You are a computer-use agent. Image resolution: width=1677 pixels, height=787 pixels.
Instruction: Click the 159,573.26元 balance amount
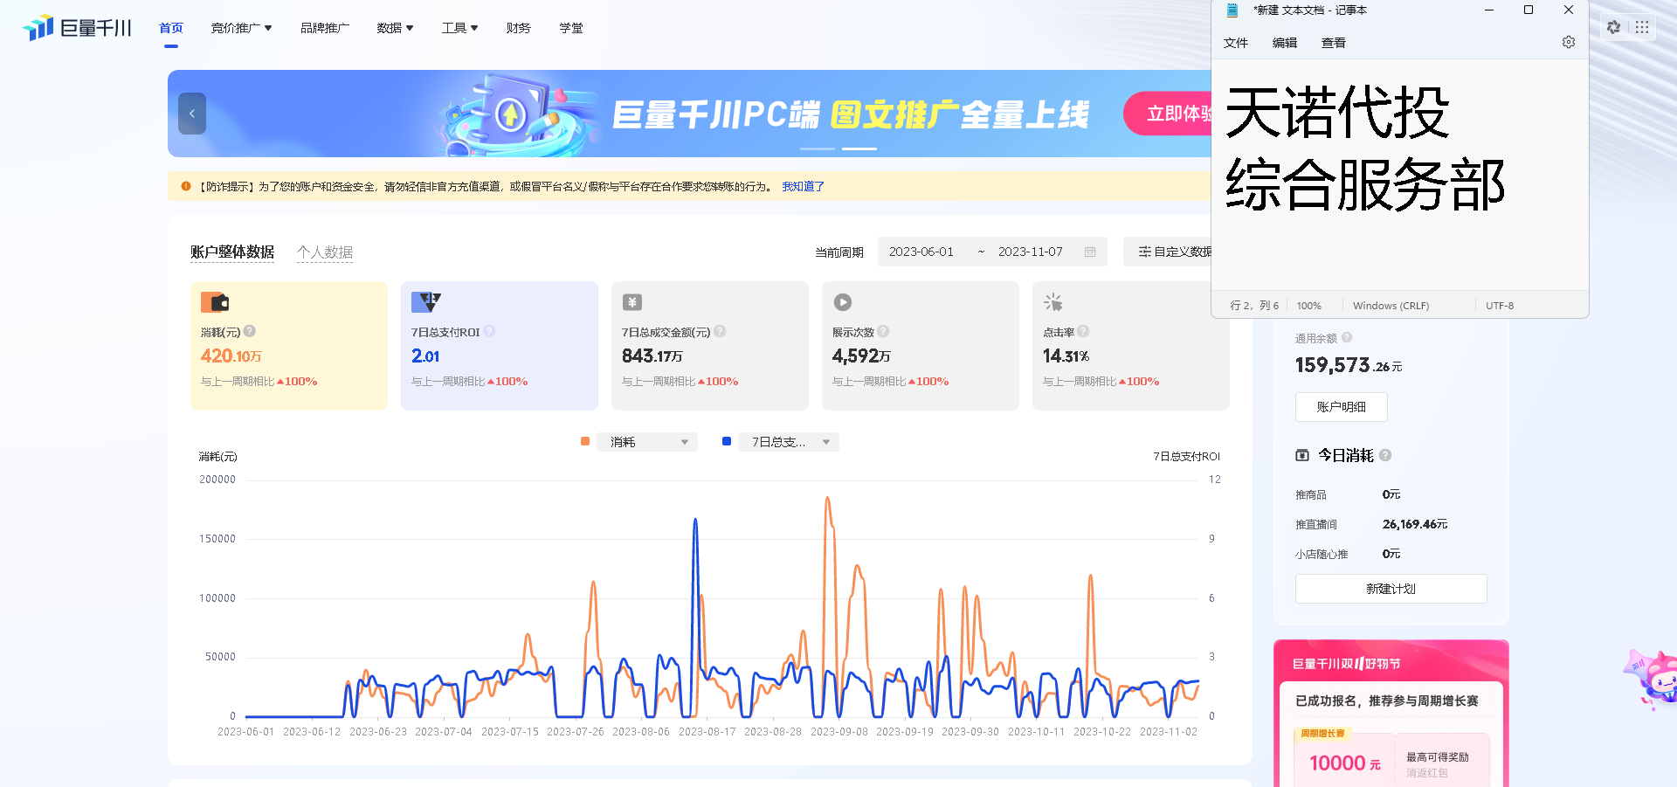(x=1349, y=365)
